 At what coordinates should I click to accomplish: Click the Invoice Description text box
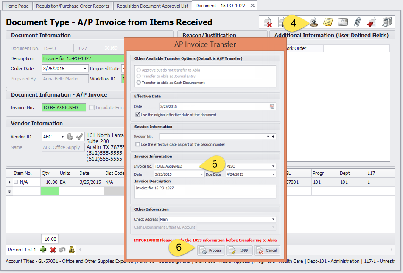coord(205,191)
